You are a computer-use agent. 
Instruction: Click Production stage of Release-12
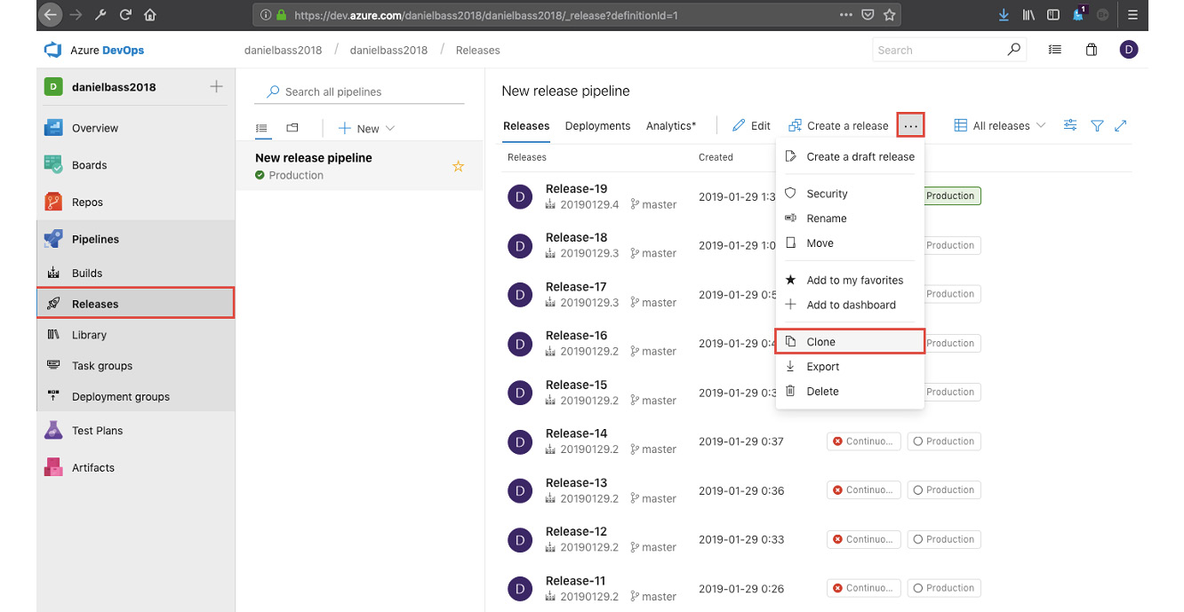pos(944,539)
